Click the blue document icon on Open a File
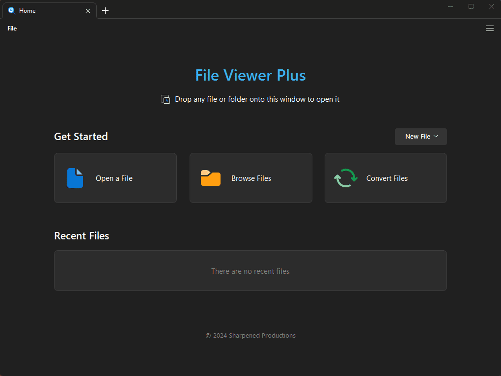This screenshot has width=501, height=376. coord(75,178)
